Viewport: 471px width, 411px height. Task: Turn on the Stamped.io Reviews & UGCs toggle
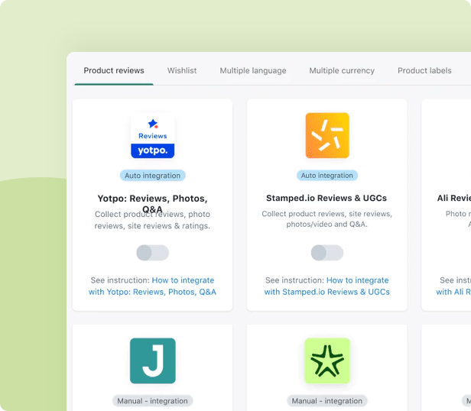327,253
